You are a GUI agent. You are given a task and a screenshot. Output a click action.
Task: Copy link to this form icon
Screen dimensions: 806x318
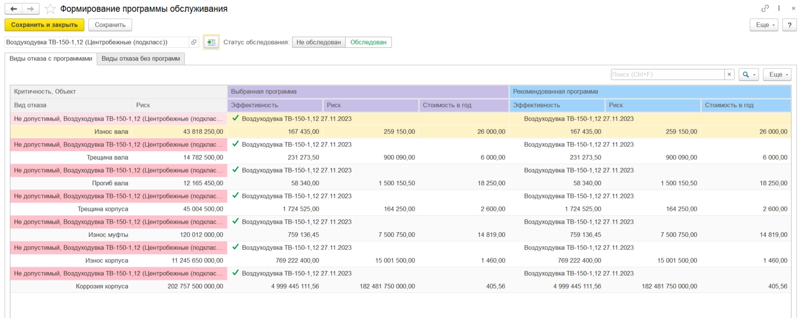[765, 9]
